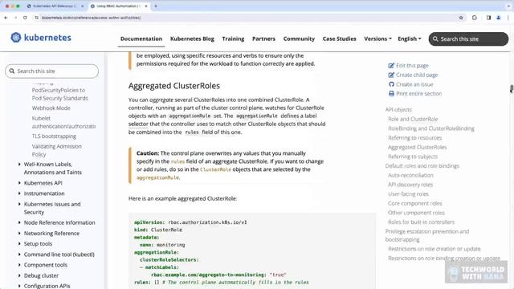The image size is (514, 289).
Task: Click the Edit this page pencil icon
Action: (x=391, y=66)
